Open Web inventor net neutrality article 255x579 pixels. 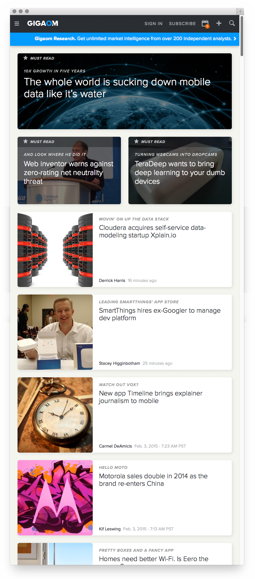(69, 173)
